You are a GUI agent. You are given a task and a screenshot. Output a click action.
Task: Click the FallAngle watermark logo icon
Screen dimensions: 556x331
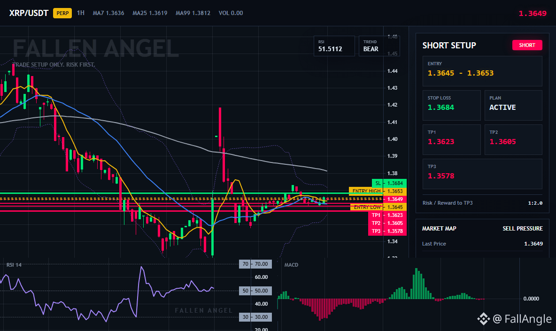tap(483, 319)
